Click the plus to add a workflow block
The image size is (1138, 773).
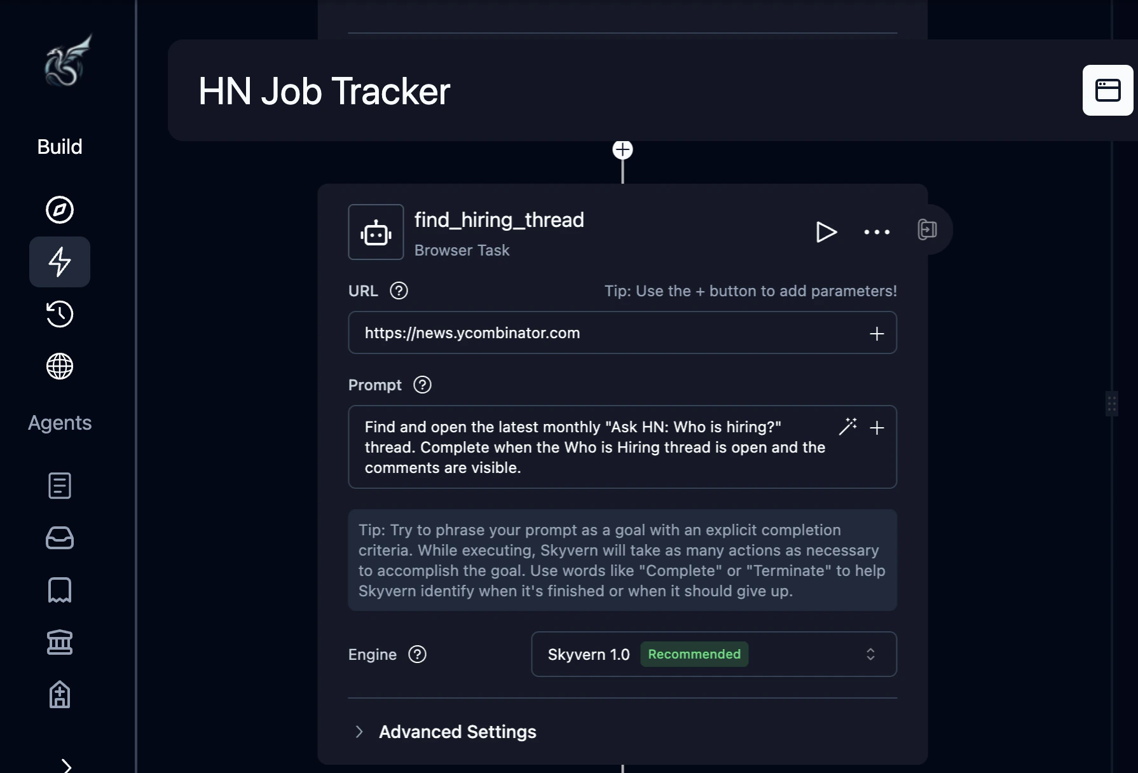pos(622,149)
